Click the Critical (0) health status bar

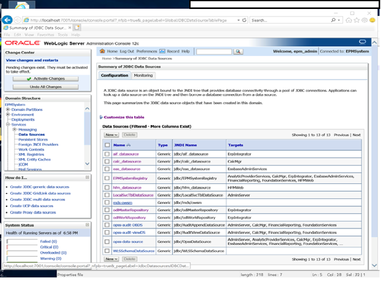pos(22,247)
